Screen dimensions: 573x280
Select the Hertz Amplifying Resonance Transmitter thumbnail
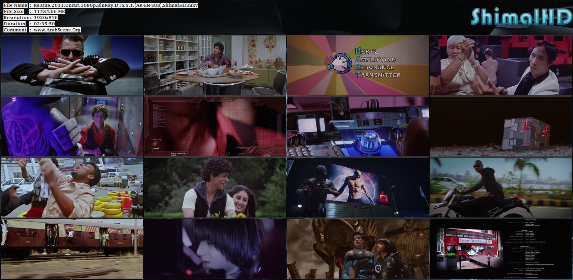pyautogui.click(x=358, y=65)
